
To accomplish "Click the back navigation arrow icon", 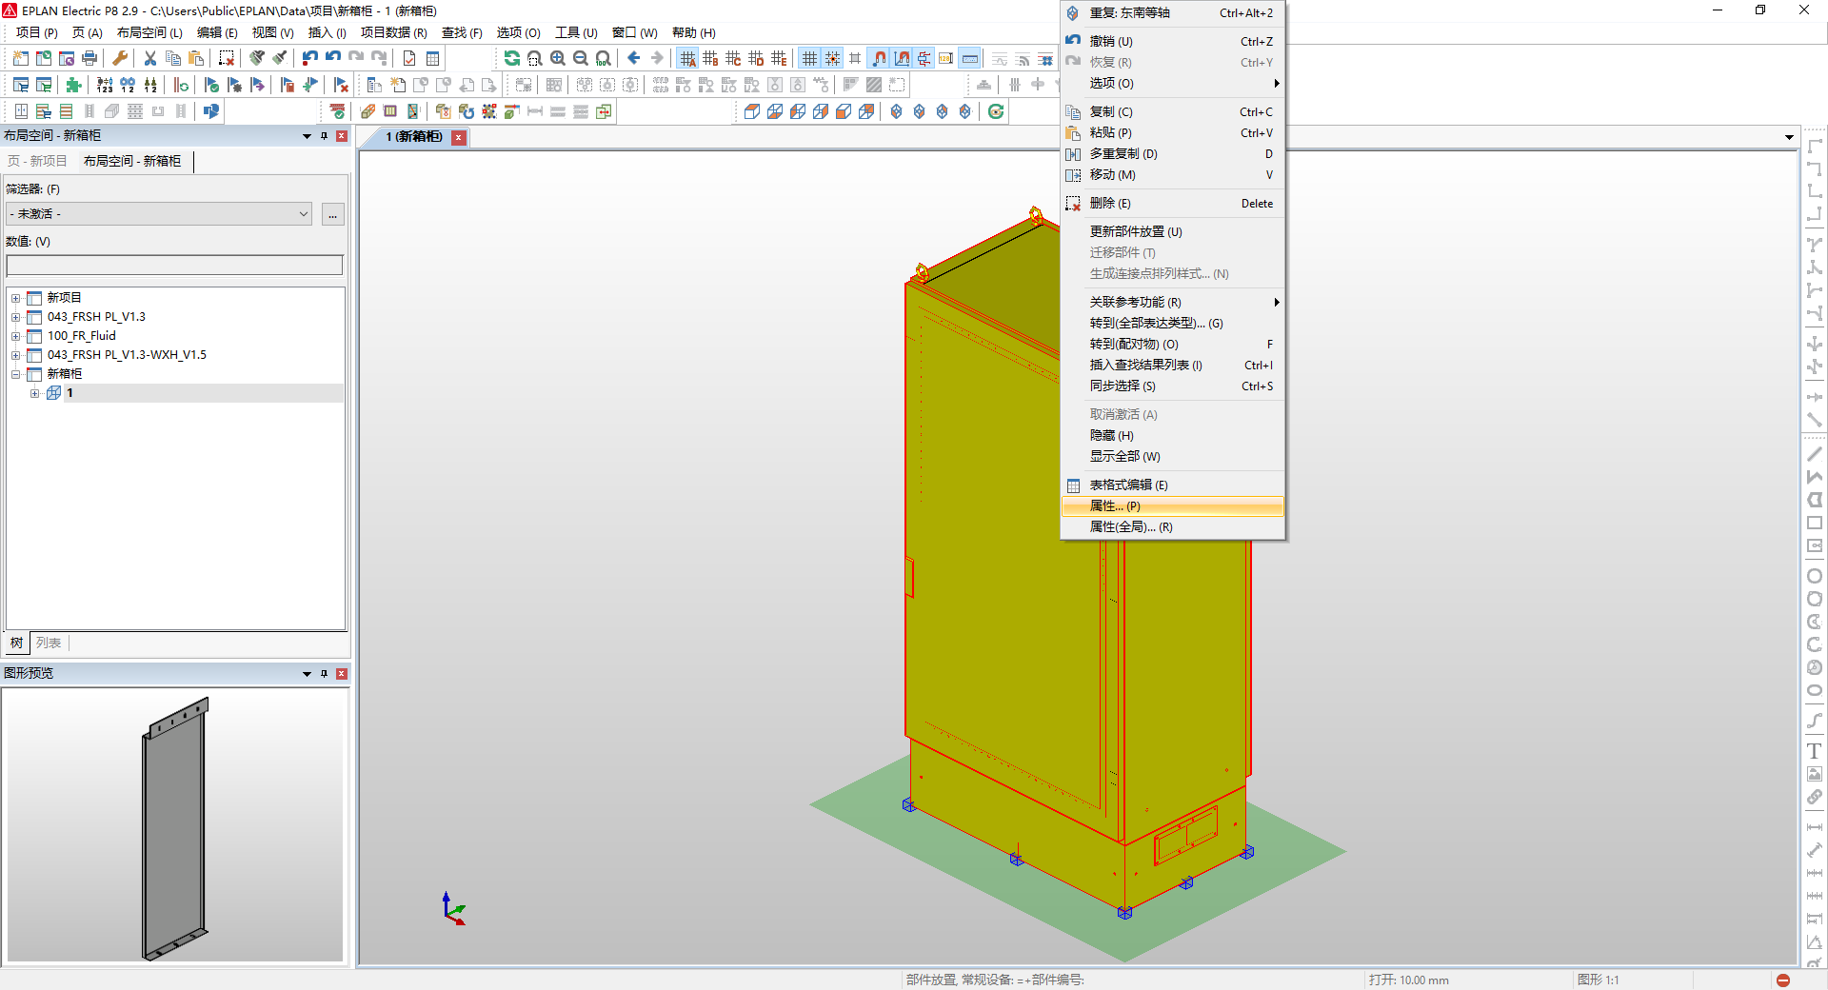I will (x=633, y=58).
